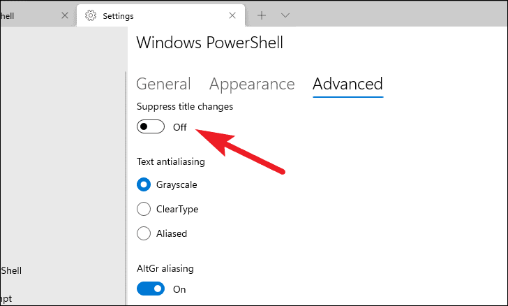The height and width of the screenshot is (306, 508).
Task: Click the Settings gear icon in tab
Action: tap(91, 15)
